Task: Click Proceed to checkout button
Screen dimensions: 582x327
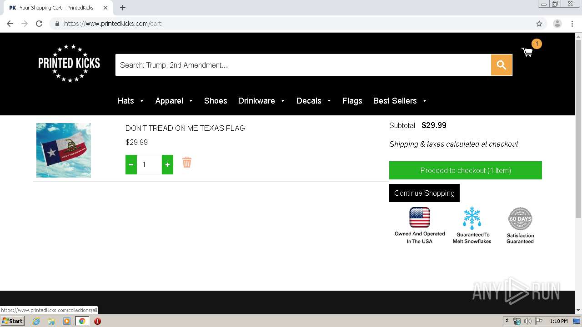Action: click(466, 170)
